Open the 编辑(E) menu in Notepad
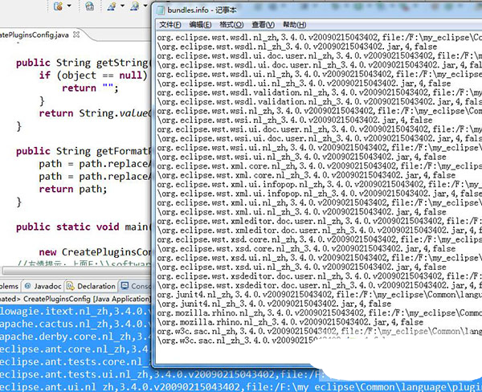 coord(200,25)
